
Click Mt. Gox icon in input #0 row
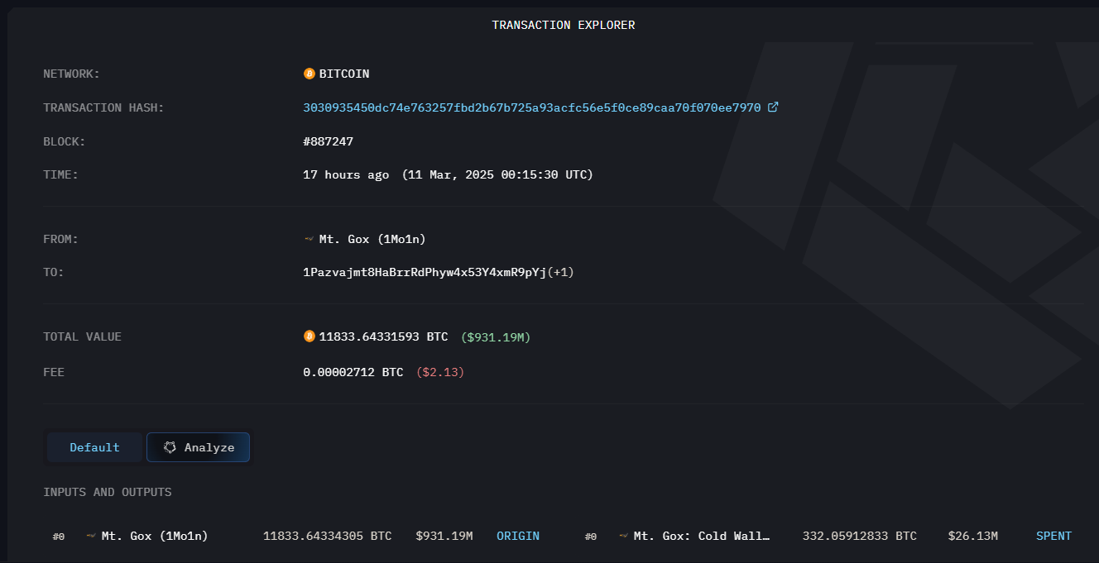point(91,536)
